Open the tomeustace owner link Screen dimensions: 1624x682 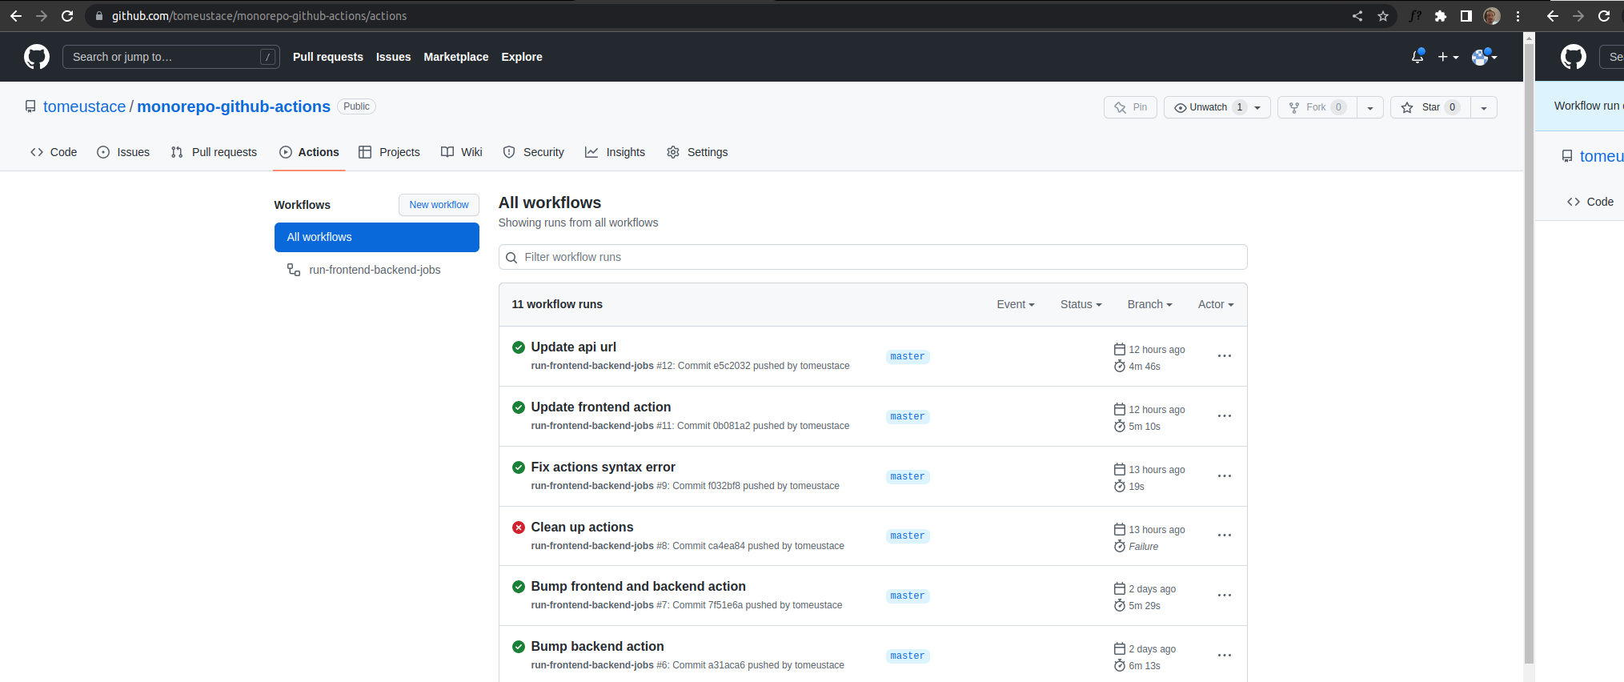coord(84,106)
